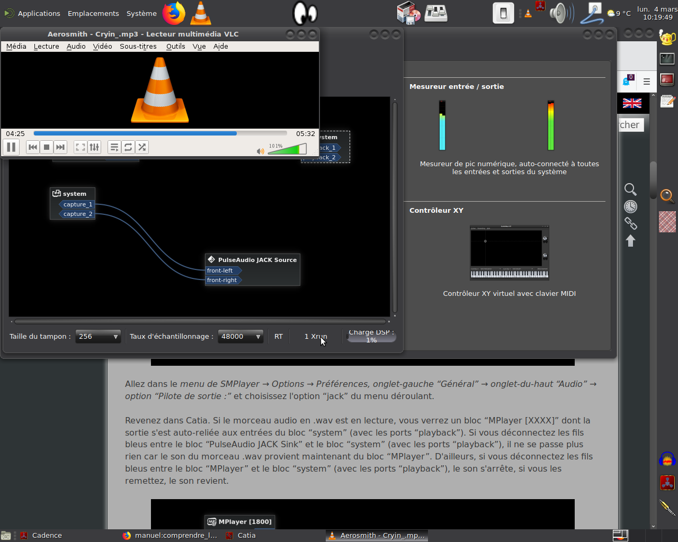Viewport: 678px width, 542px height.
Task: Open the Taille du tampon dropdown
Action: pyautogui.click(x=98, y=336)
